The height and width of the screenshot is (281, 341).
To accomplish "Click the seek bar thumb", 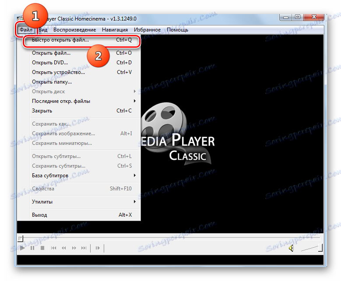I will point(20,239).
